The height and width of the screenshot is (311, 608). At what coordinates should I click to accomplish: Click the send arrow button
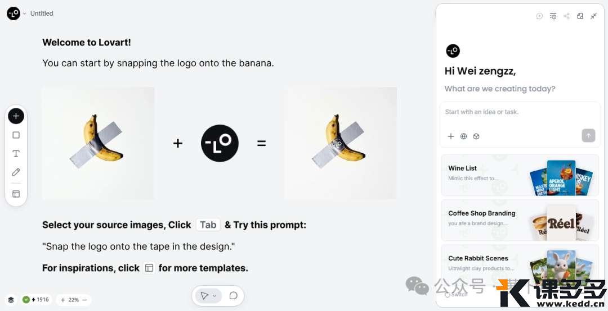point(588,135)
